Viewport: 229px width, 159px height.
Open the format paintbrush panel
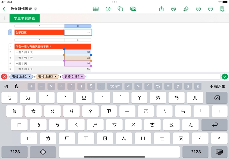coord(186,9)
